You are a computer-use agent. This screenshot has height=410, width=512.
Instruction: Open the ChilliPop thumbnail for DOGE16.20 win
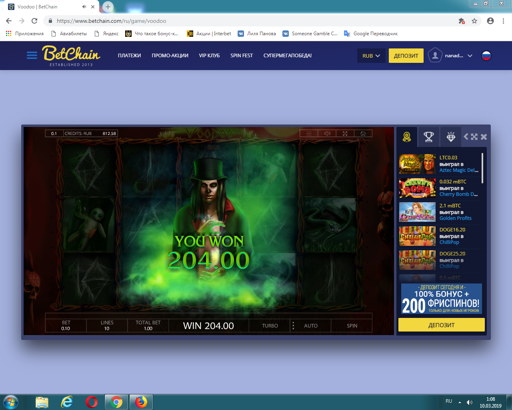coord(417,236)
